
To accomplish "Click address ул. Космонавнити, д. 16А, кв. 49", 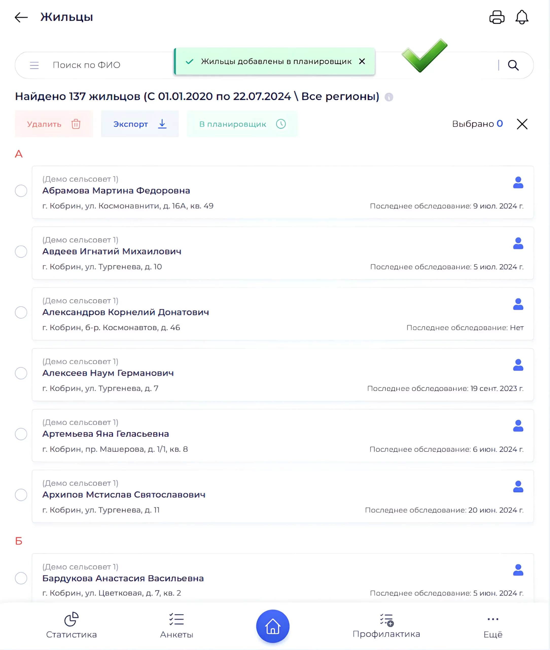I will pyautogui.click(x=149, y=206).
